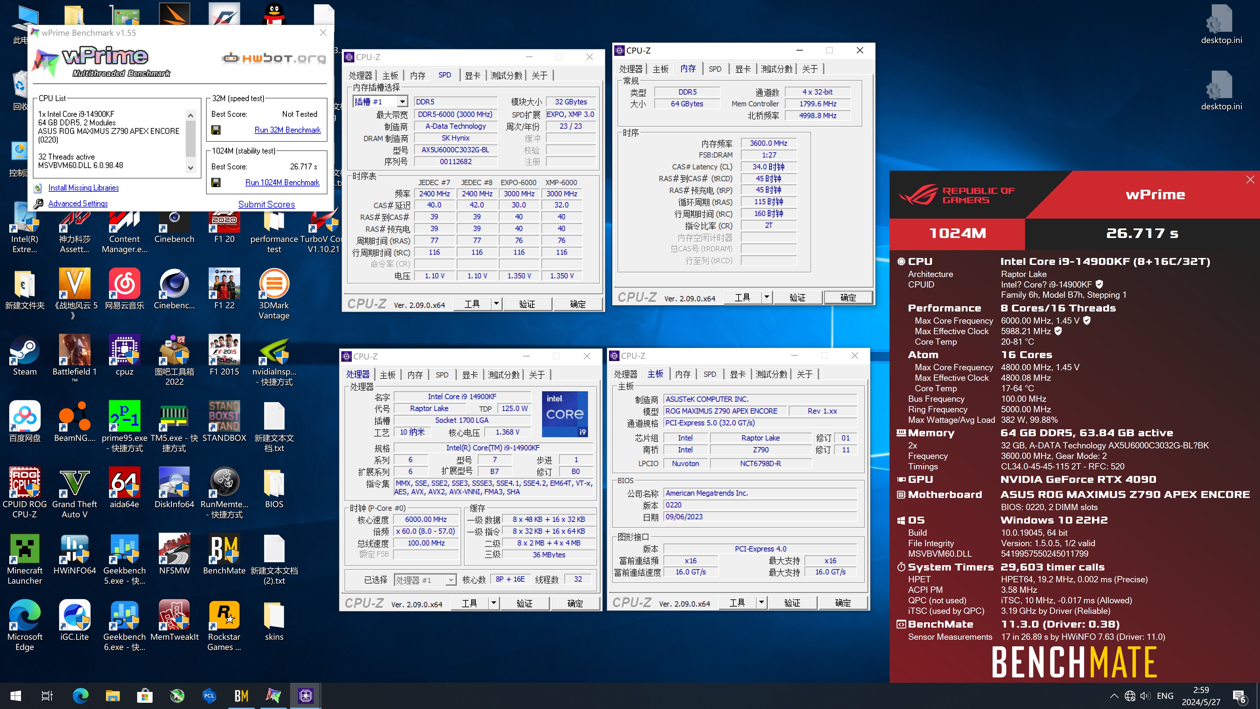The height and width of the screenshot is (709, 1260).
Task: Click the CPU-Z icon in the taskbar
Action: (306, 695)
